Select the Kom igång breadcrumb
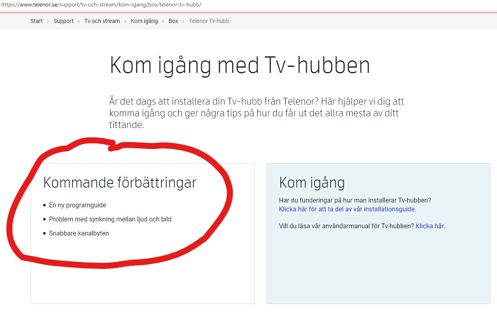497x312 pixels. pyautogui.click(x=144, y=21)
